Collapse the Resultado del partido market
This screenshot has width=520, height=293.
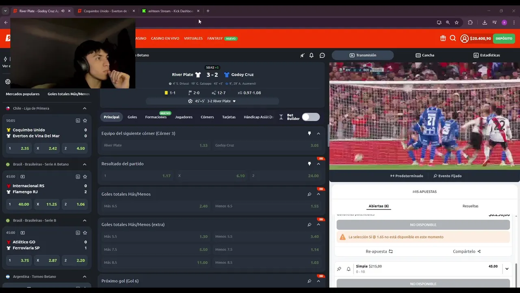coord(318,164)
